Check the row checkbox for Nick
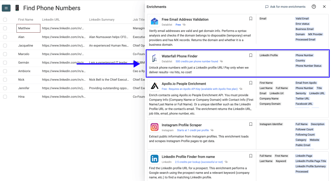331x181 pixels. [5, 79]
